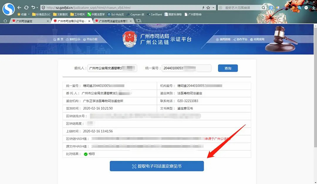317x184 pixels.
Task: Reload the page with the refresh icon
Action: click(26, 8)
